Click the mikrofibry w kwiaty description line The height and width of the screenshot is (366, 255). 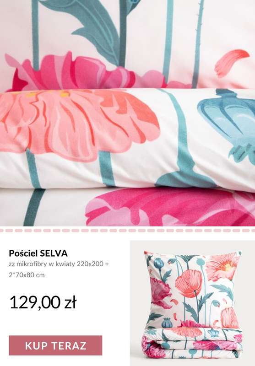pyautogui.click(x=59, y=264)
